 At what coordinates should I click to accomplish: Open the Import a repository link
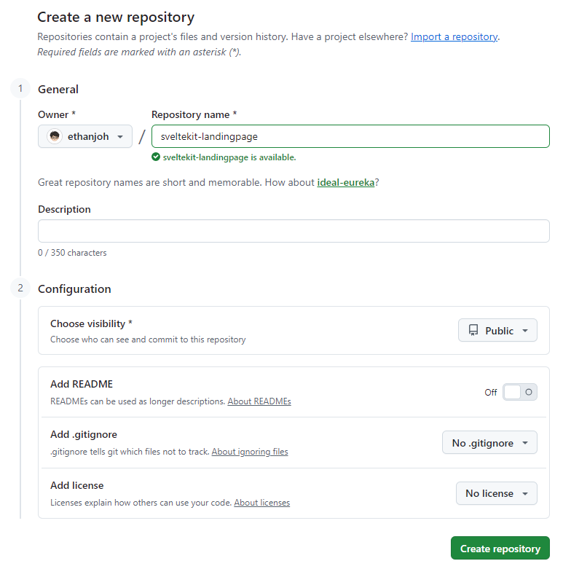click(x=454, y=37)
